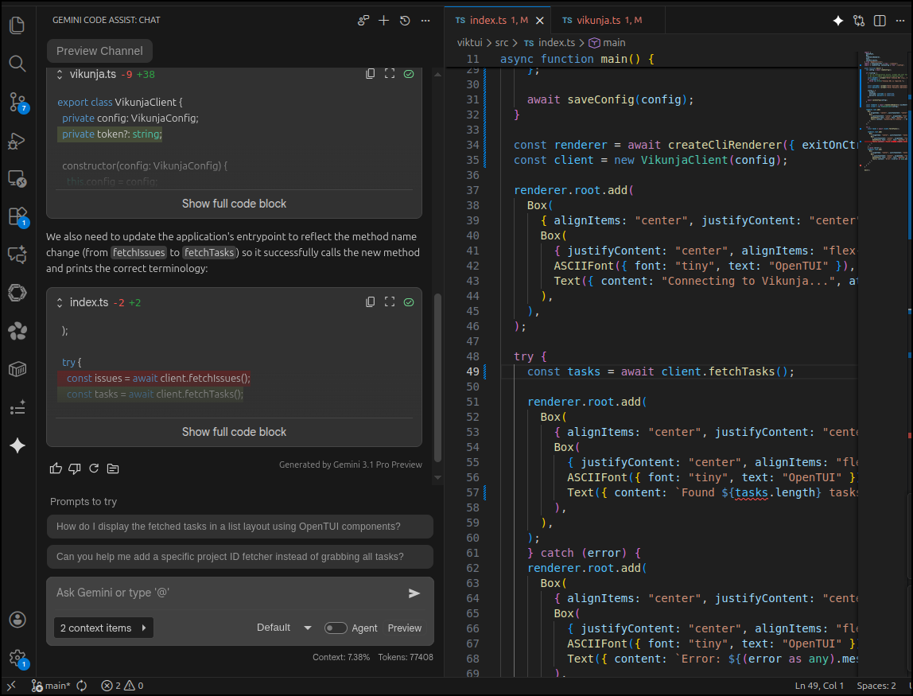Collapse the vikunja.ts diff block
The width and height of the screenshot is (913, 696).
pos(60,74)
